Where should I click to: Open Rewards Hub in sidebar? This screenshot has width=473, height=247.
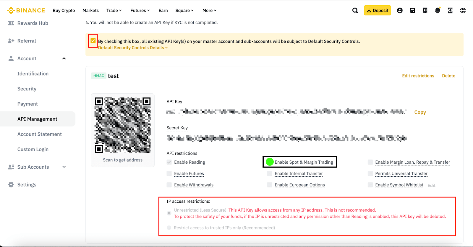[x=33, y=23]
